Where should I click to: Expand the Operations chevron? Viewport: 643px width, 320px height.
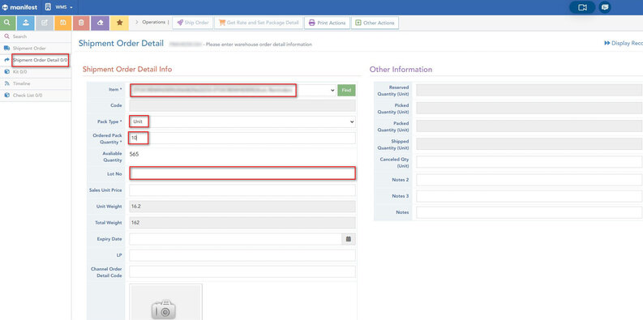136,23
